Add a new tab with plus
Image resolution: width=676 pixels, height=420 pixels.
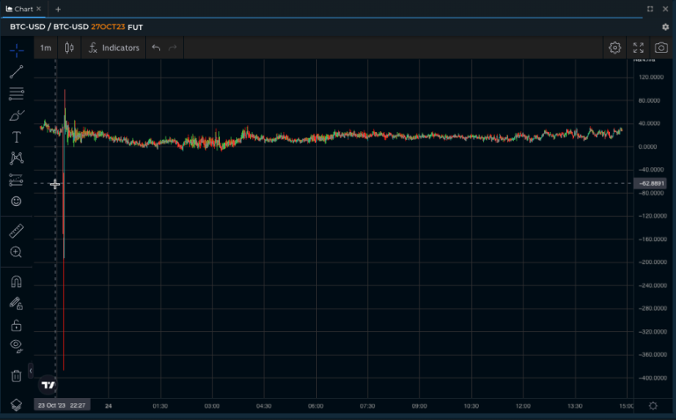pos(58,9)
